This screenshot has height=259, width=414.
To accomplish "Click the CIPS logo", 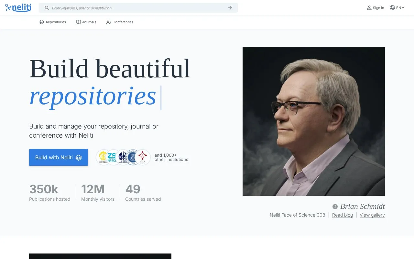I will [x=143, y=157].
